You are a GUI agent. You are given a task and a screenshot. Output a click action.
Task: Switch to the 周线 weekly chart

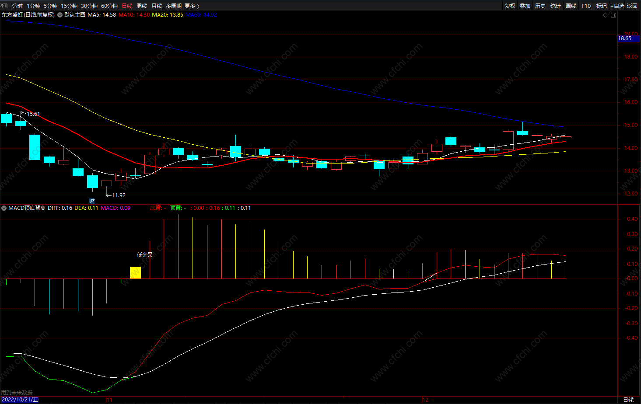point(142,6)
